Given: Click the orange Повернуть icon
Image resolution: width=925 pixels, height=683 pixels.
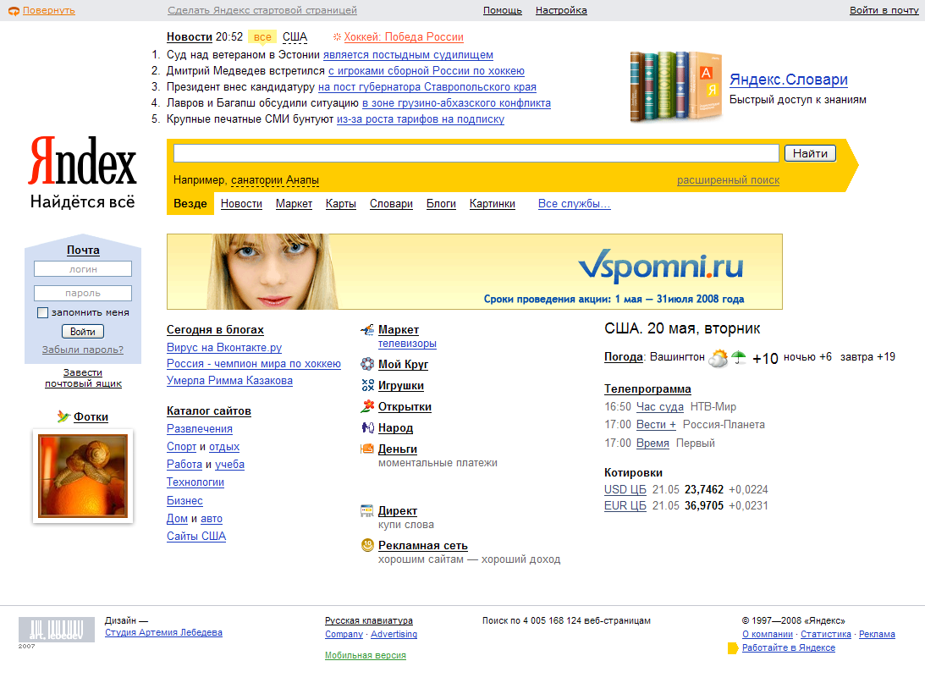Looking at the screenshot, I should pyautogui.click(x=14, y=11).
